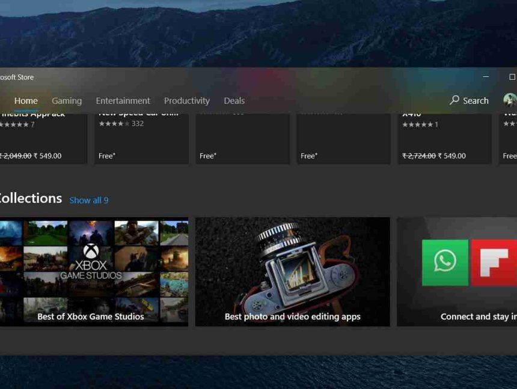The height and width of the screenshot is (389, 517).
Task: Click the Search label text
Action: pos(476,101)
